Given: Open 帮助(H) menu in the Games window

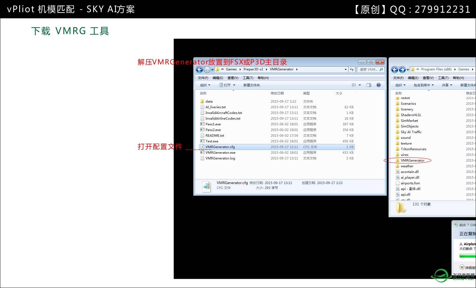Looking at the screenshot, I should tap(458, 78).
